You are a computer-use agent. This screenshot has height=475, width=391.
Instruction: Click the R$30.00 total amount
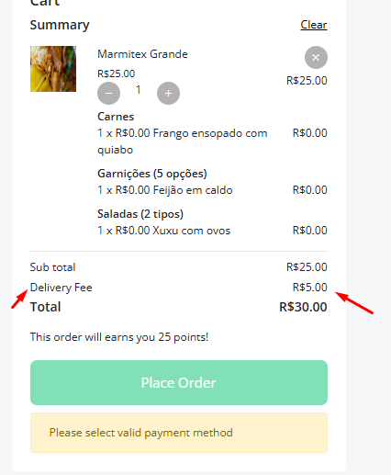point(303,307)
